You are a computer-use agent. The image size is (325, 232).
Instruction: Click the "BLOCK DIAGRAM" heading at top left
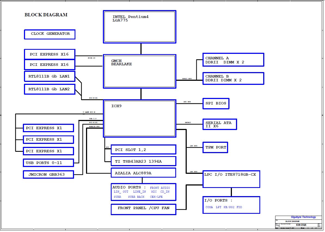coord(46,15)
